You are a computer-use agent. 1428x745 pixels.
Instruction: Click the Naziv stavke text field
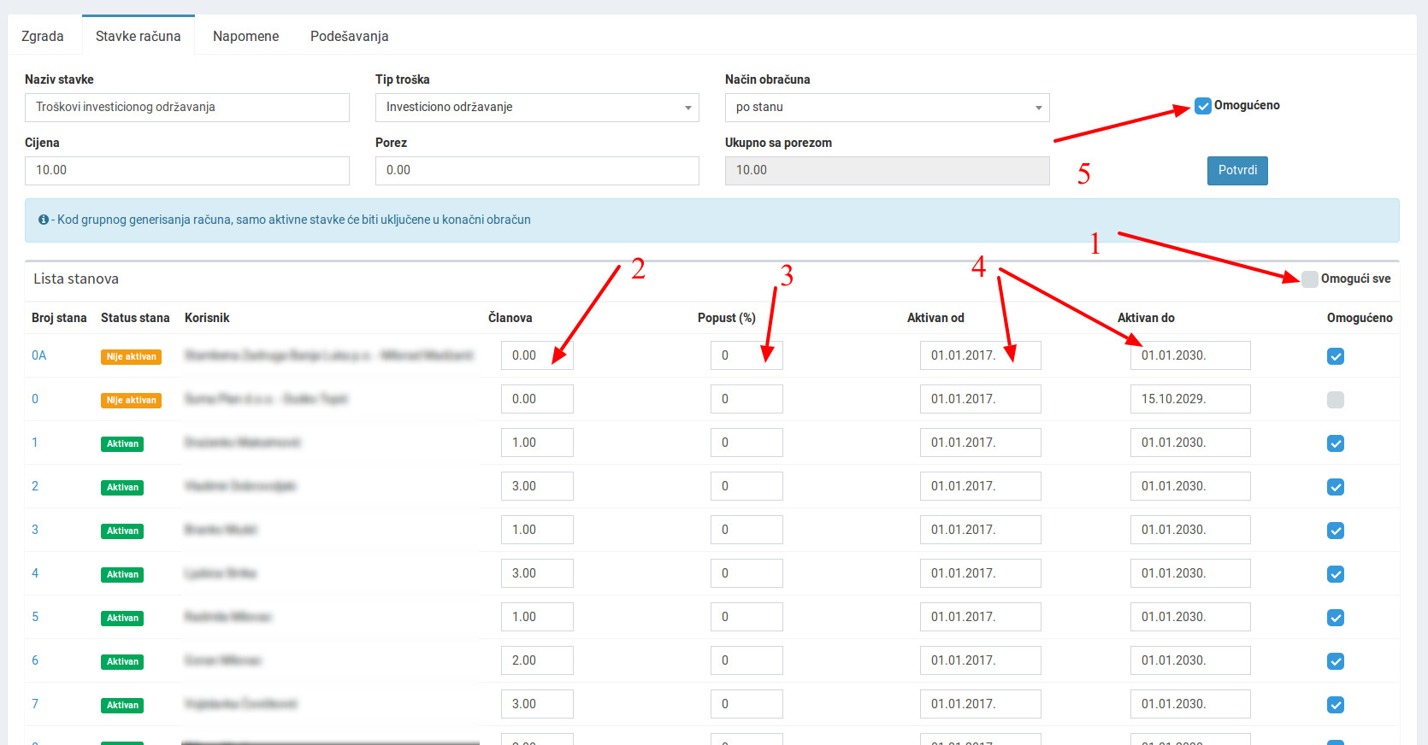pos(186,108)
